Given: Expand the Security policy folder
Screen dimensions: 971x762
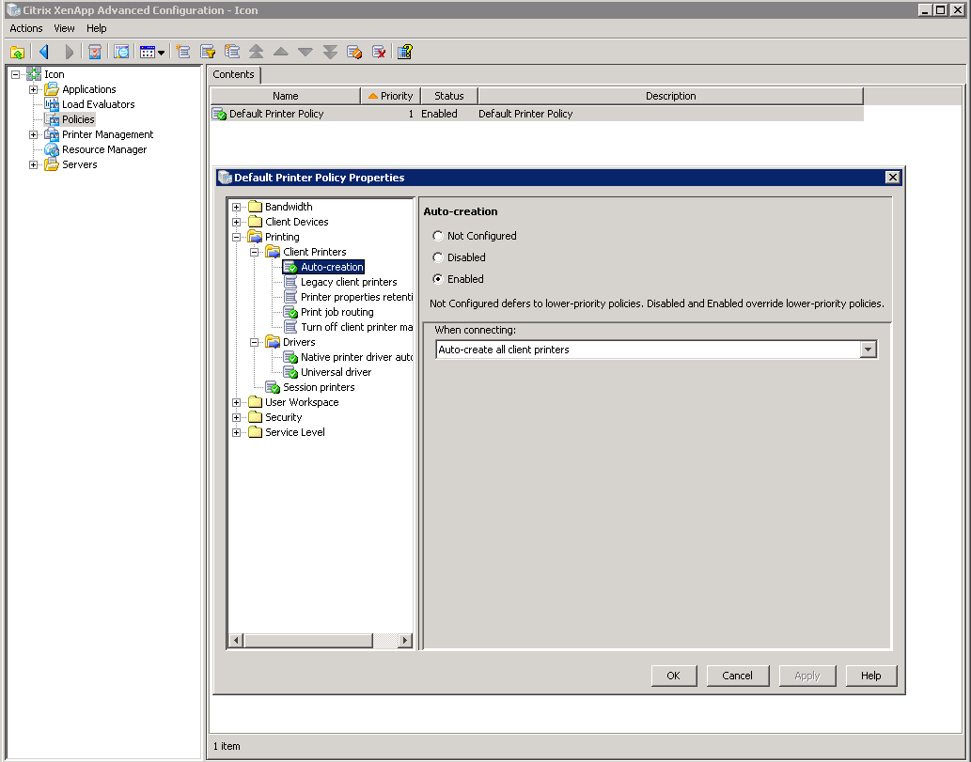Looking at the screenshot, I should (x=237, y=418).
